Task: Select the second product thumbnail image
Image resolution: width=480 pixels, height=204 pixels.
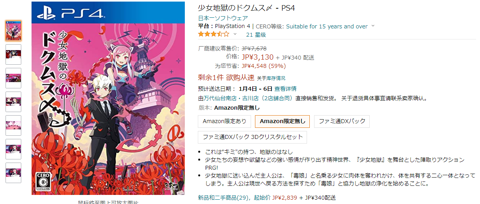Action: click(13, 54)
